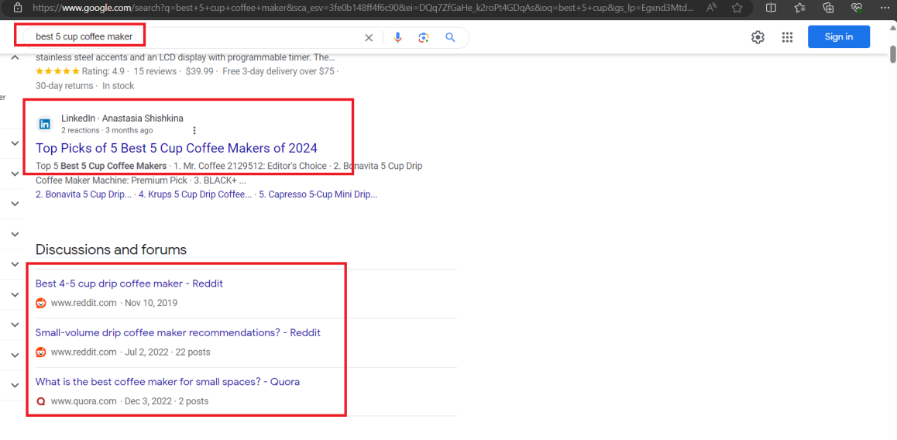Click Reddit icon beside the Jul 2, 2022 entry
Viewport: 897px width, 440px height.
(x=40, y=352)
